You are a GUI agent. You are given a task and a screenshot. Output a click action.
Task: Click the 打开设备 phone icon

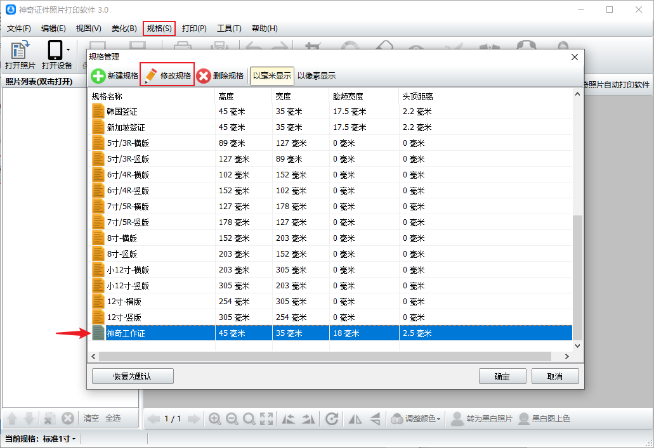point(55,51)
